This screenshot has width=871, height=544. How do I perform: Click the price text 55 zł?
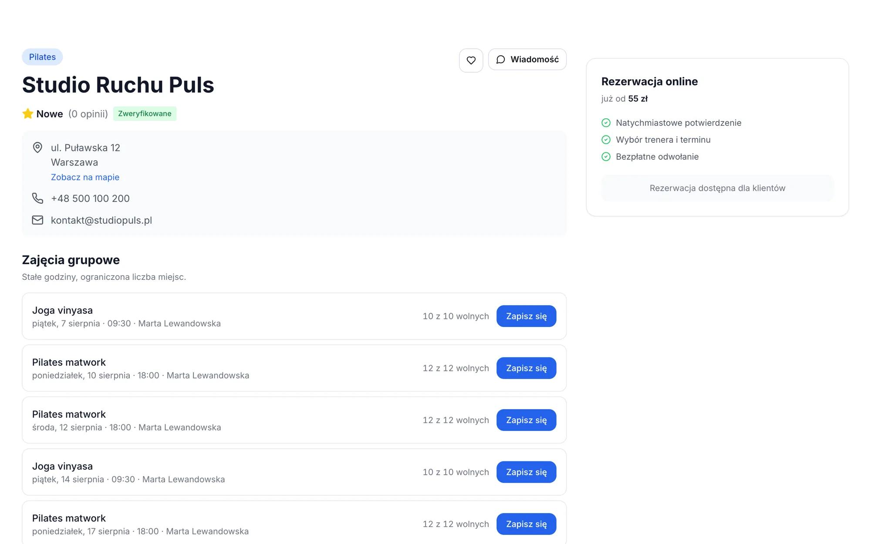pos(638,99)
